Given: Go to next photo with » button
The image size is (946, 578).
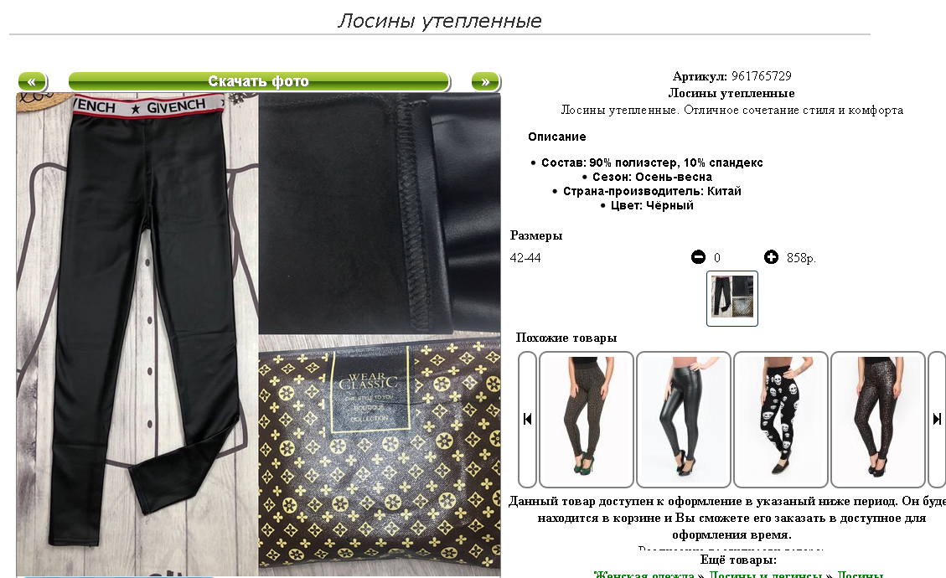Looking at the screenshot, I should coord(485,81).
